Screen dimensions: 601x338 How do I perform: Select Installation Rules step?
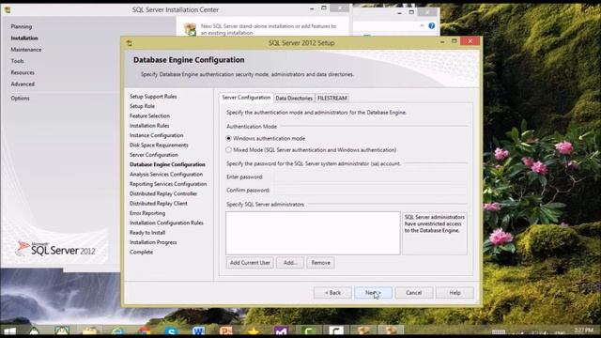[149, 126]
